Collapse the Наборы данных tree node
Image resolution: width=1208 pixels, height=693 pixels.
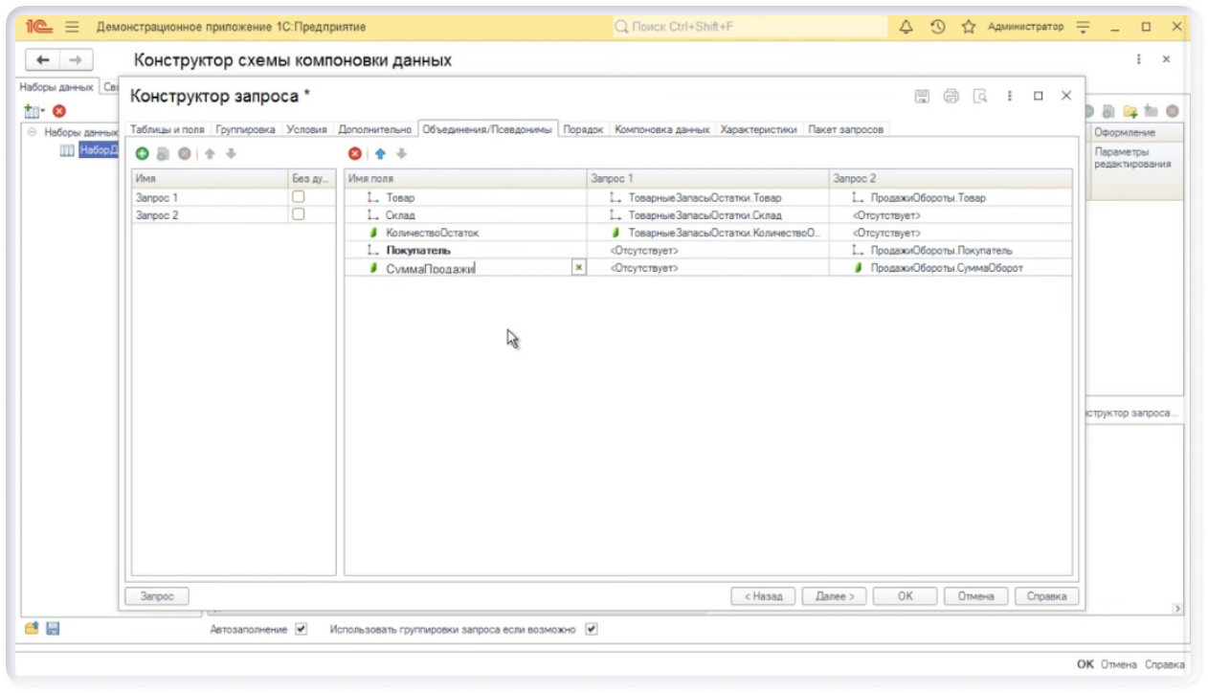32,132
